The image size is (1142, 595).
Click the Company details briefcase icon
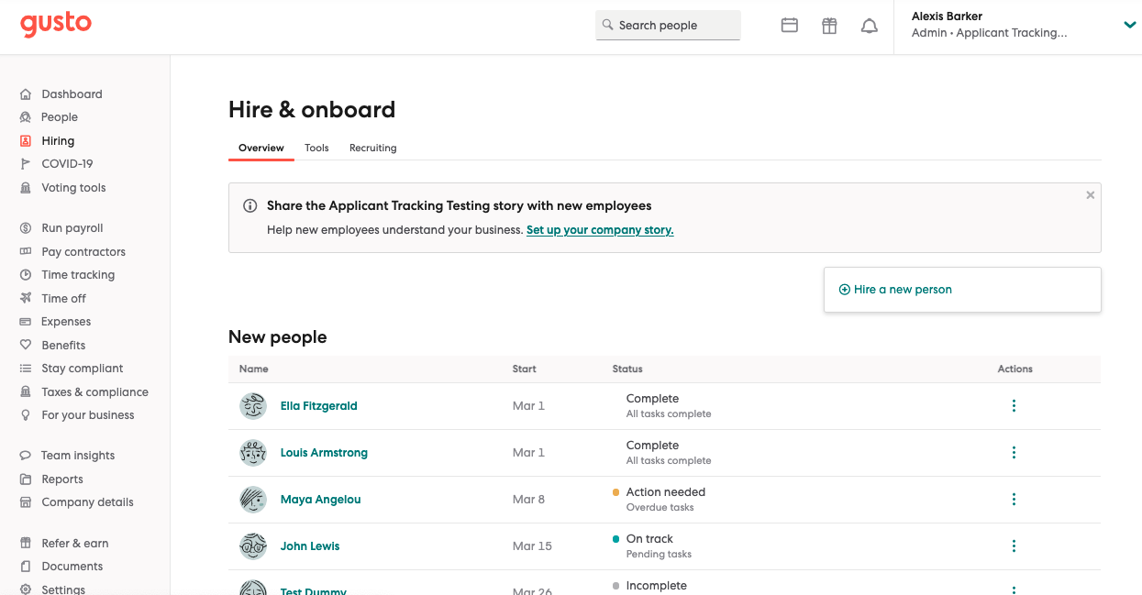26,502
